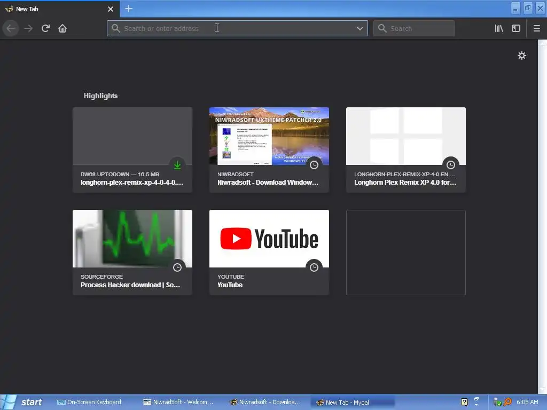Click into the Search box
Viewport: 547px width, 410px height.
[x=414, y=28]
